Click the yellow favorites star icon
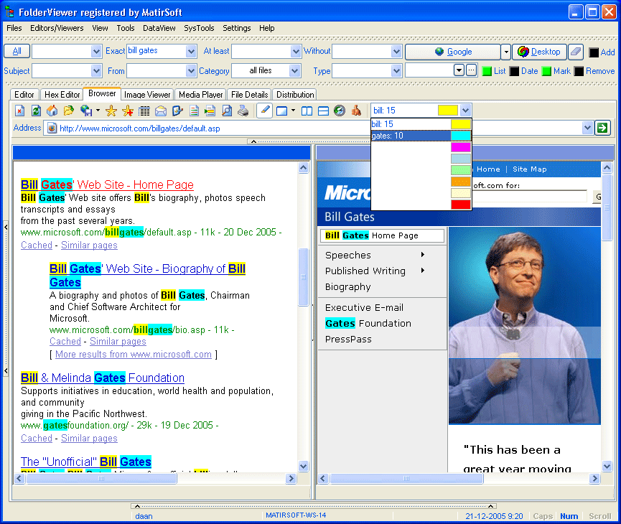Image resolution: width=621 pixels, height=524 pixels. click(x=110, y=110)
